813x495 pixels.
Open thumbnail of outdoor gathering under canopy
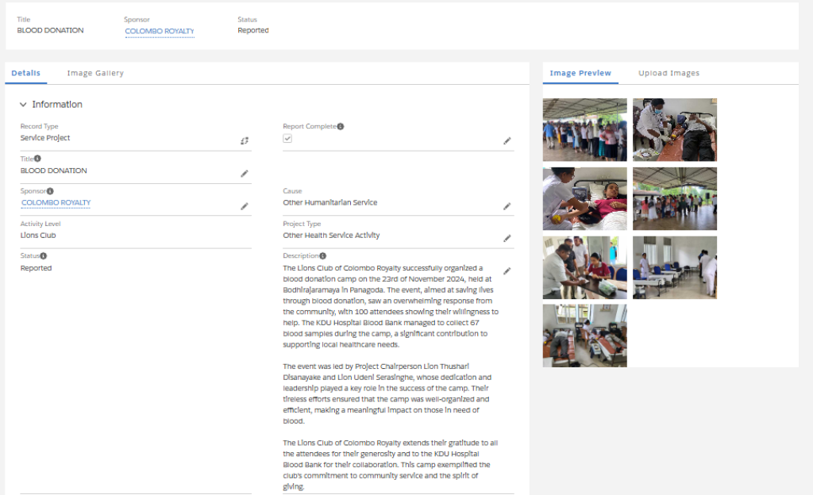(x=675, y=199)
